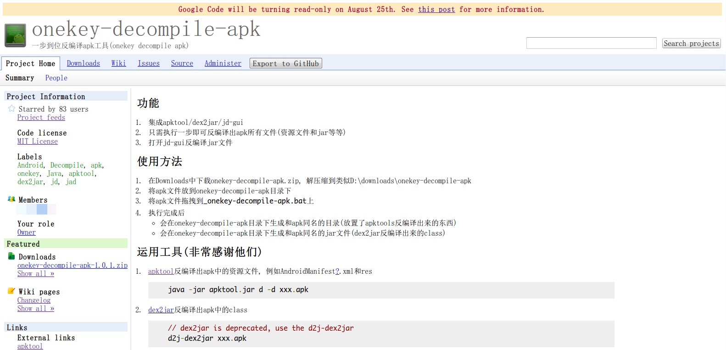
Task: Click the dex2jar label link in Labels
Action: point(30,182)
